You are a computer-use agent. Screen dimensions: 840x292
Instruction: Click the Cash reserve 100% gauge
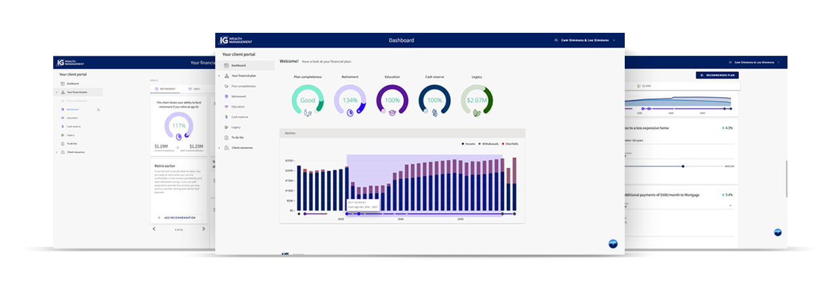coord(434,100)
